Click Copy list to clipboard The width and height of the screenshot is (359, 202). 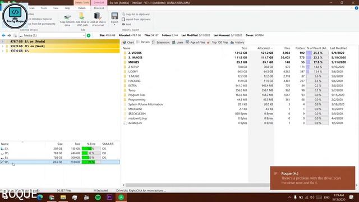coord(136,15)
